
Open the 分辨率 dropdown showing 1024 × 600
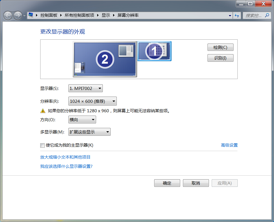92,101
